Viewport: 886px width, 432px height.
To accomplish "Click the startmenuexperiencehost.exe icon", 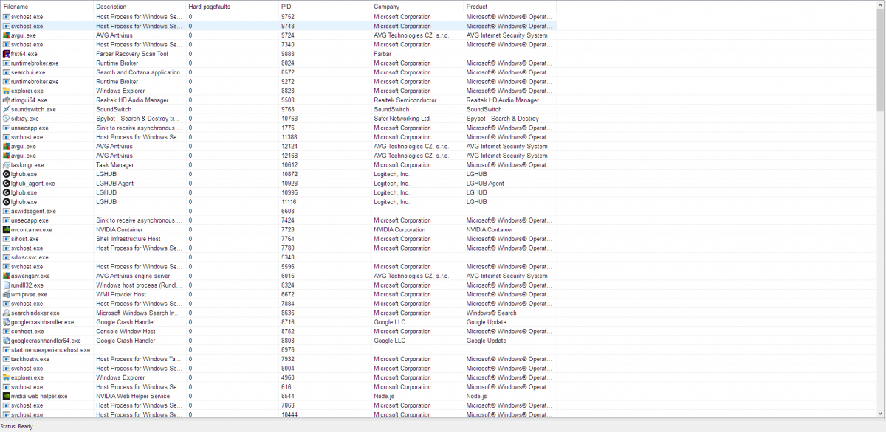I will coord(7,350).
